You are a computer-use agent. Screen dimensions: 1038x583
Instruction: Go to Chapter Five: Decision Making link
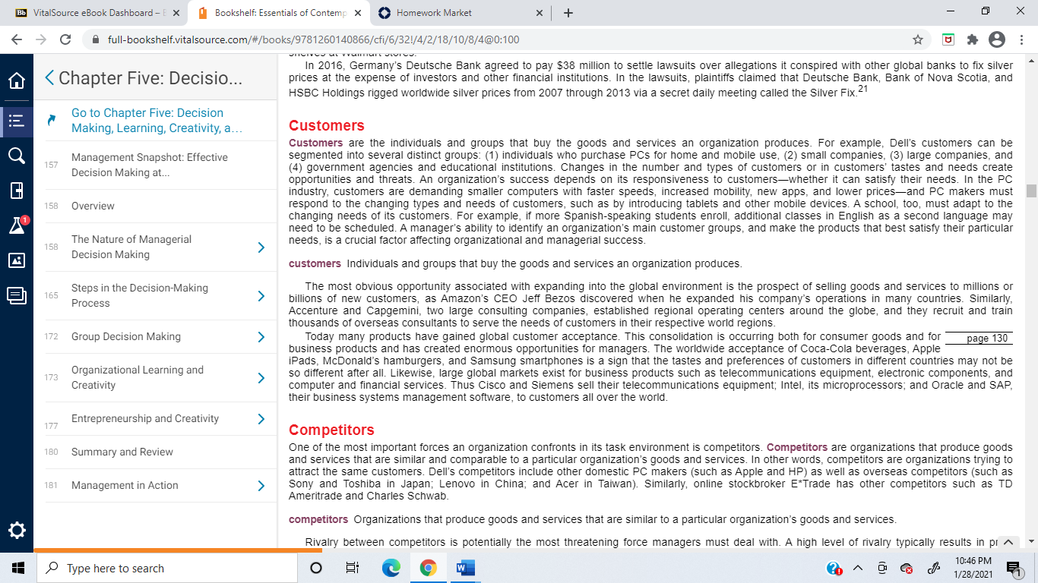[x=157, y=120]
